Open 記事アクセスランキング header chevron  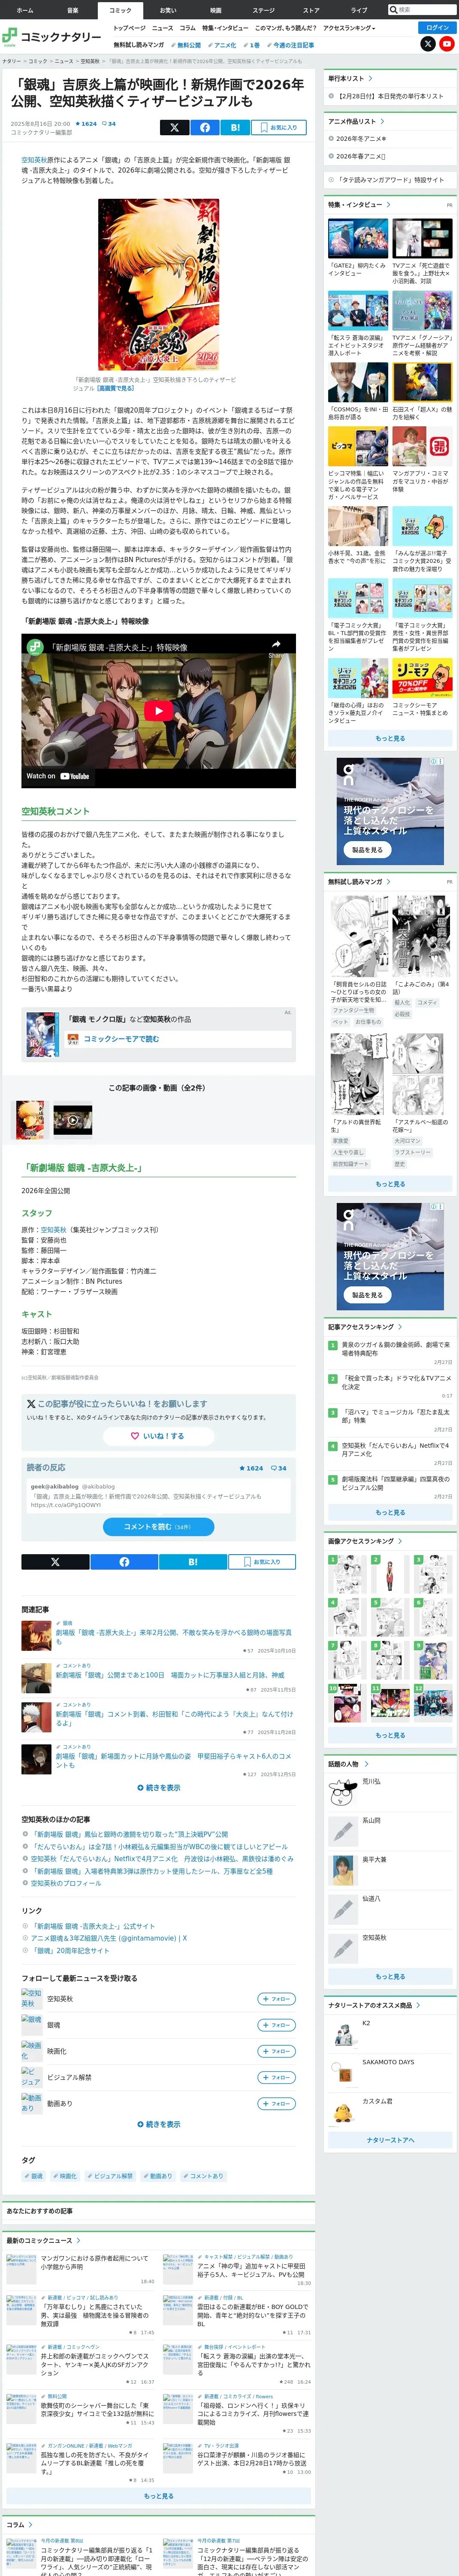pos(399,1326)
